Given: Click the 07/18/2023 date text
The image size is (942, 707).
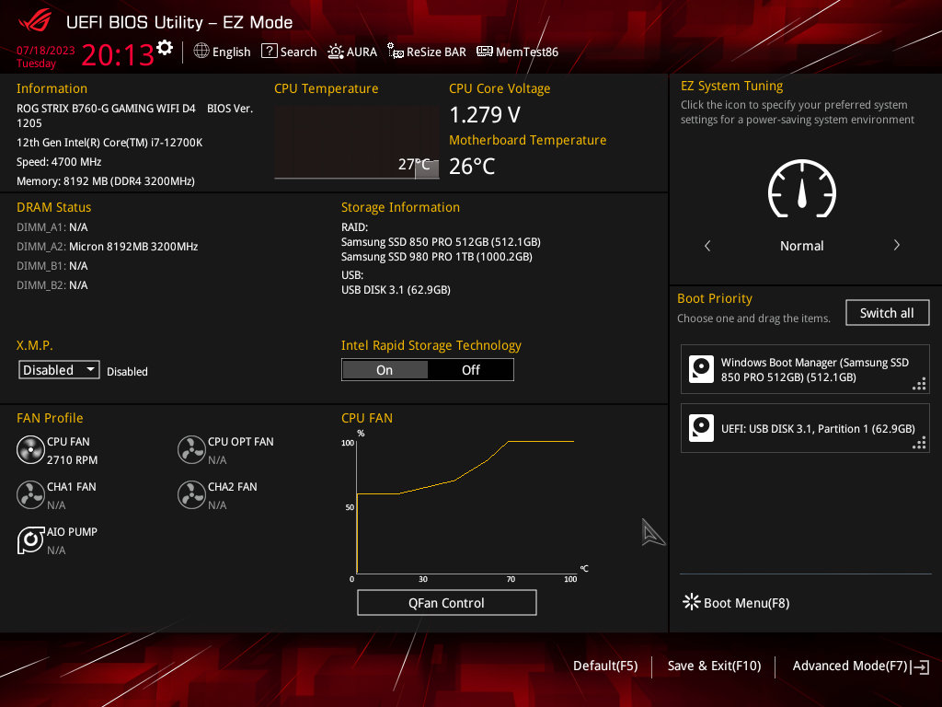Looking at the screenshot, I should (46, 51).
